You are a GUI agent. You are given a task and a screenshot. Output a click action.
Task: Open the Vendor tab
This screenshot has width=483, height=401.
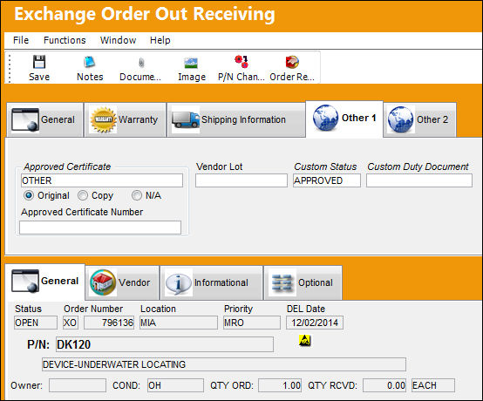coord(122,282)
